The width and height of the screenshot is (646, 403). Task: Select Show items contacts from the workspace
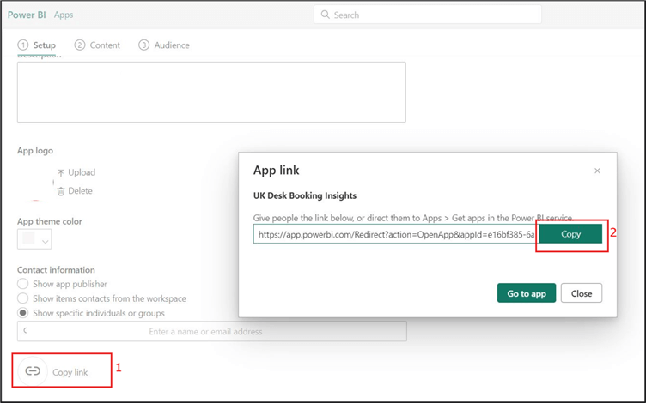(23, 298)
